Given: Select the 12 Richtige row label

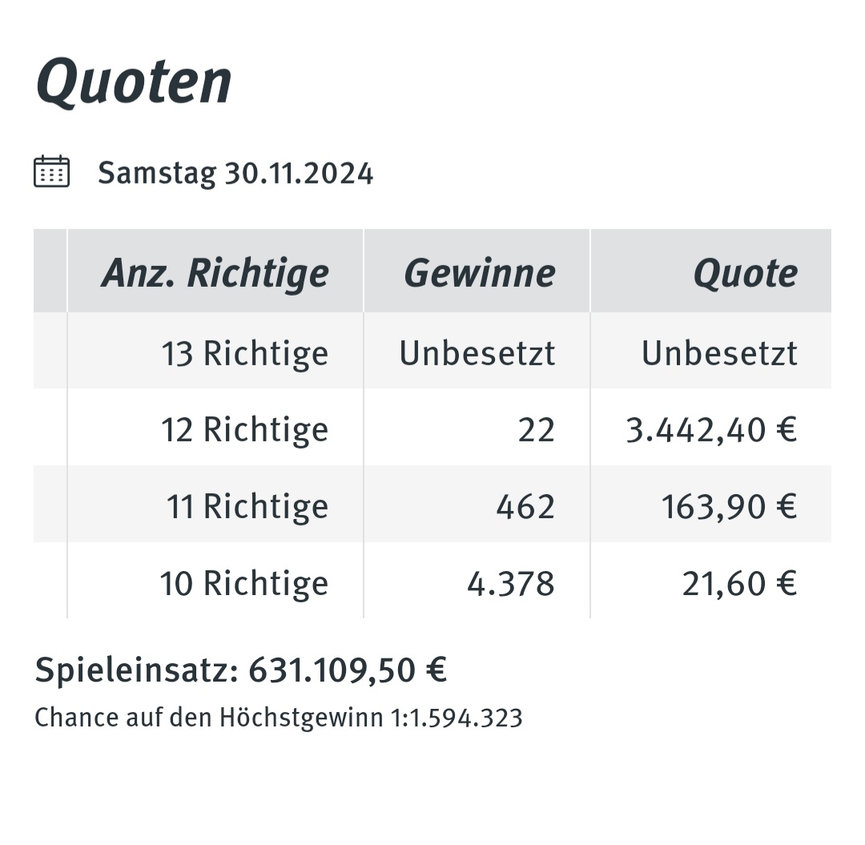Looking at the screenshot, I should click(x=245, y=429).
